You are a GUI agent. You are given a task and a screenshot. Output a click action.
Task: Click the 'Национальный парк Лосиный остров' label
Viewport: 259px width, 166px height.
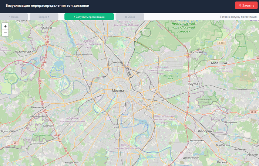click(181, 27)
